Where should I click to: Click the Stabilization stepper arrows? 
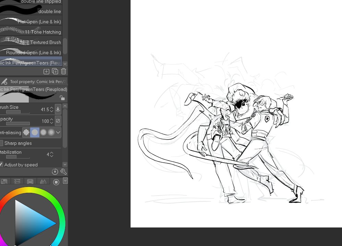(51, 154)
